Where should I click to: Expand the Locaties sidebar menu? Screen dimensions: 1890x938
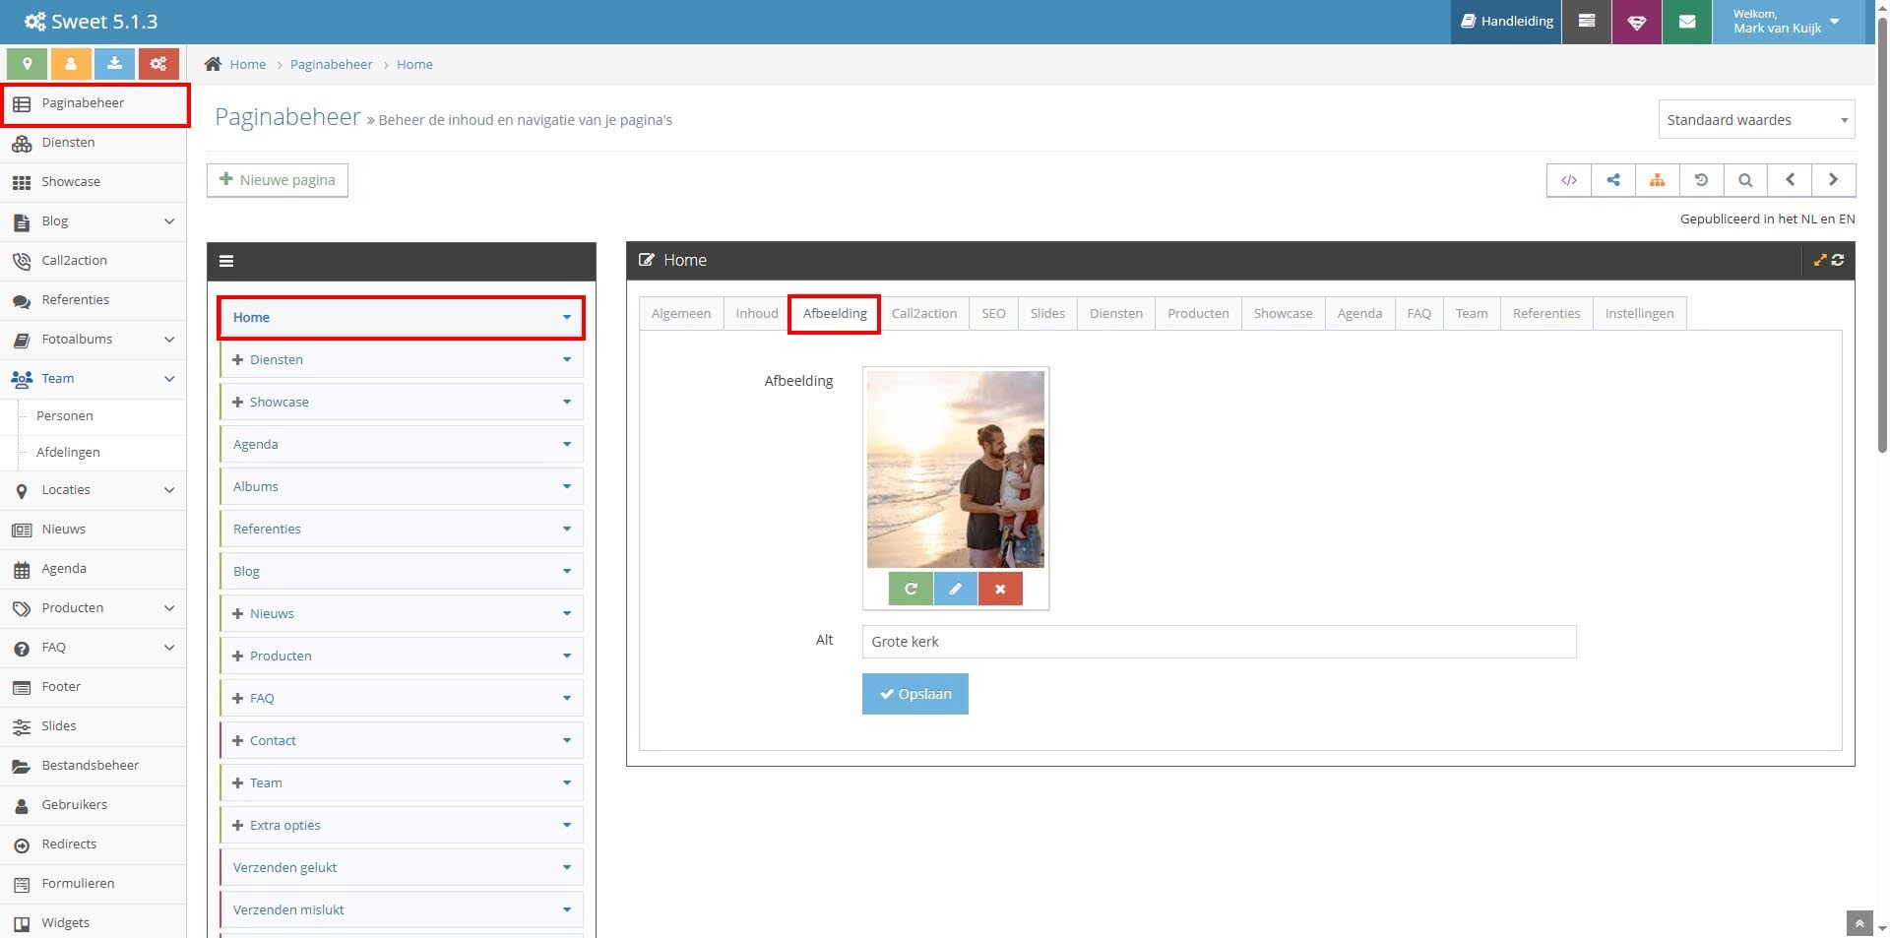click(x=169, y=490)
